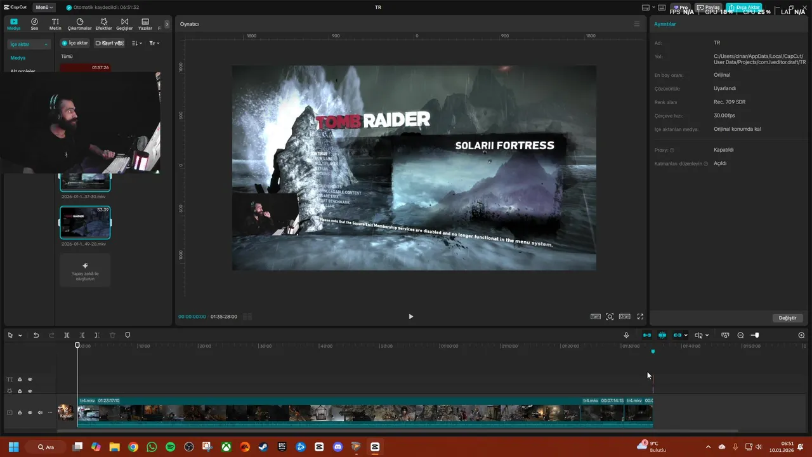Mute the main video track audio
The image size is (812, 457).
coord(40,413)
